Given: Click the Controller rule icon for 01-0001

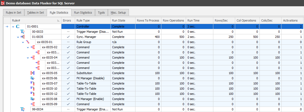Looking at the screenshot, I should coord(18,26).
